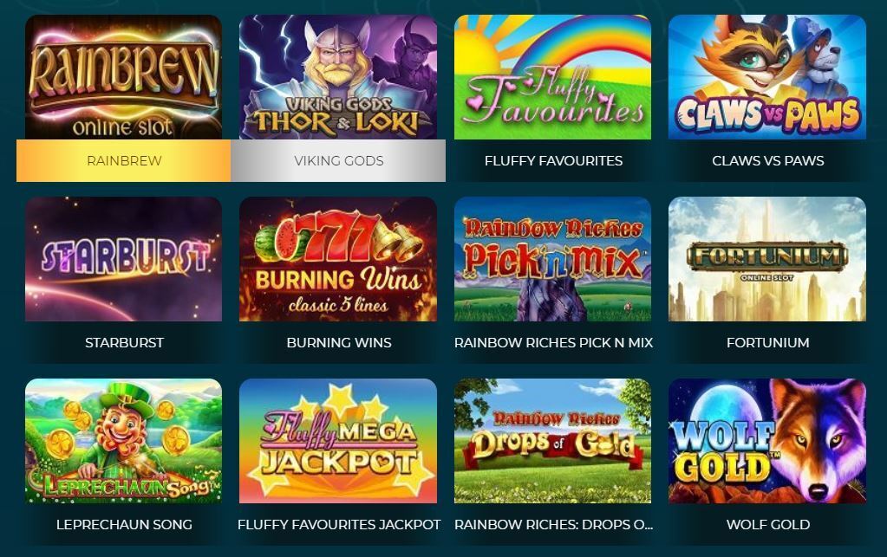Click the FORTUNIUM title label

(x=767, y=342)
